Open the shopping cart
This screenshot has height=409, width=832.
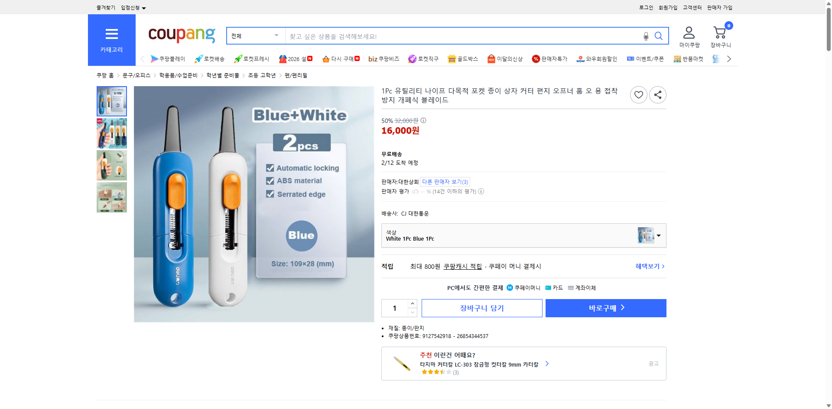[720, 32]
